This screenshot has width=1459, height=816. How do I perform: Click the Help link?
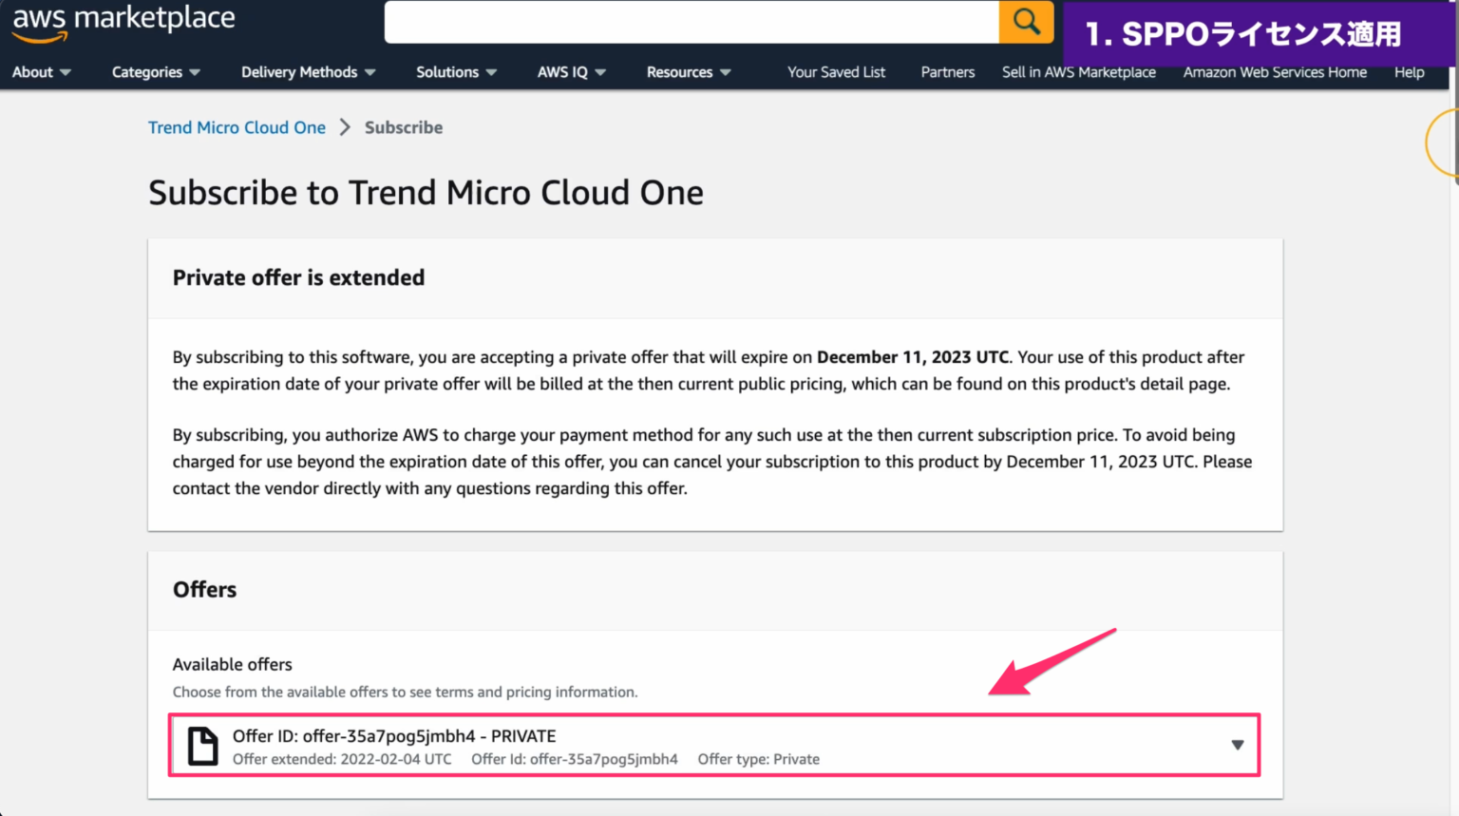point(1409,71)
